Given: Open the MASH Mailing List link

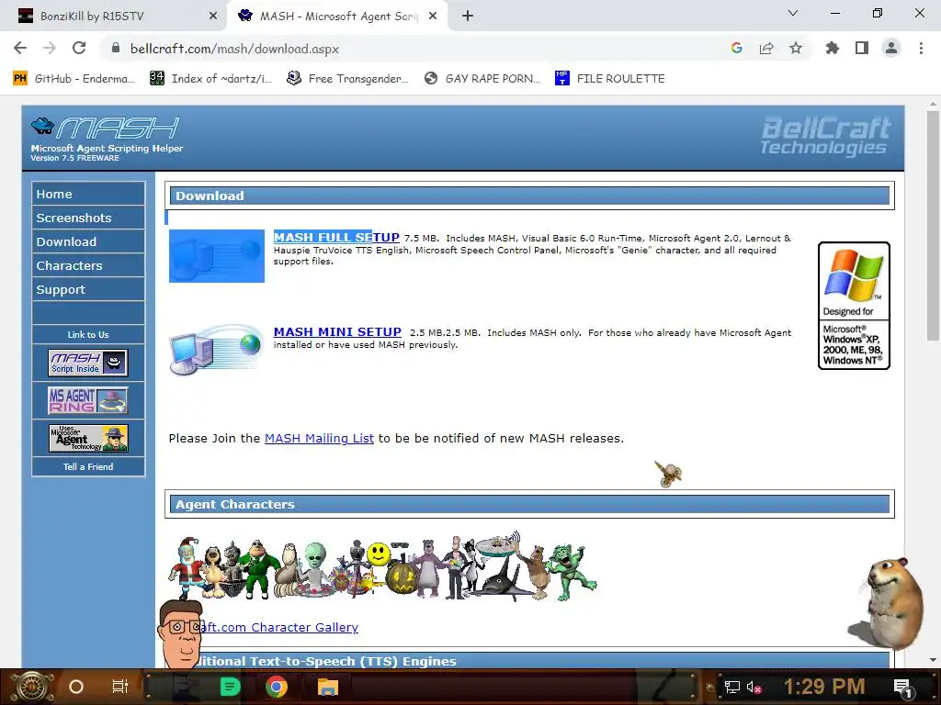Looking at the screenshot, I should pos(319,438).
